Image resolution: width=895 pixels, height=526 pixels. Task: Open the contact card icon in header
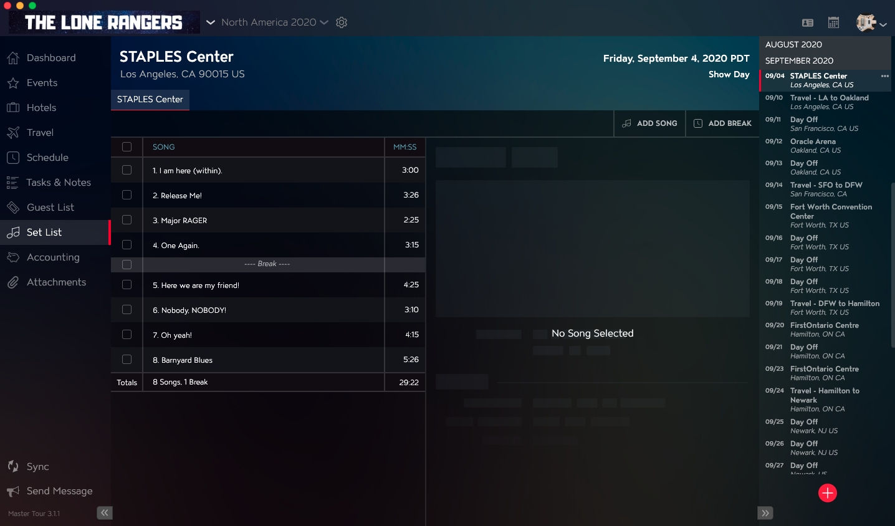[x=808, y=23]
